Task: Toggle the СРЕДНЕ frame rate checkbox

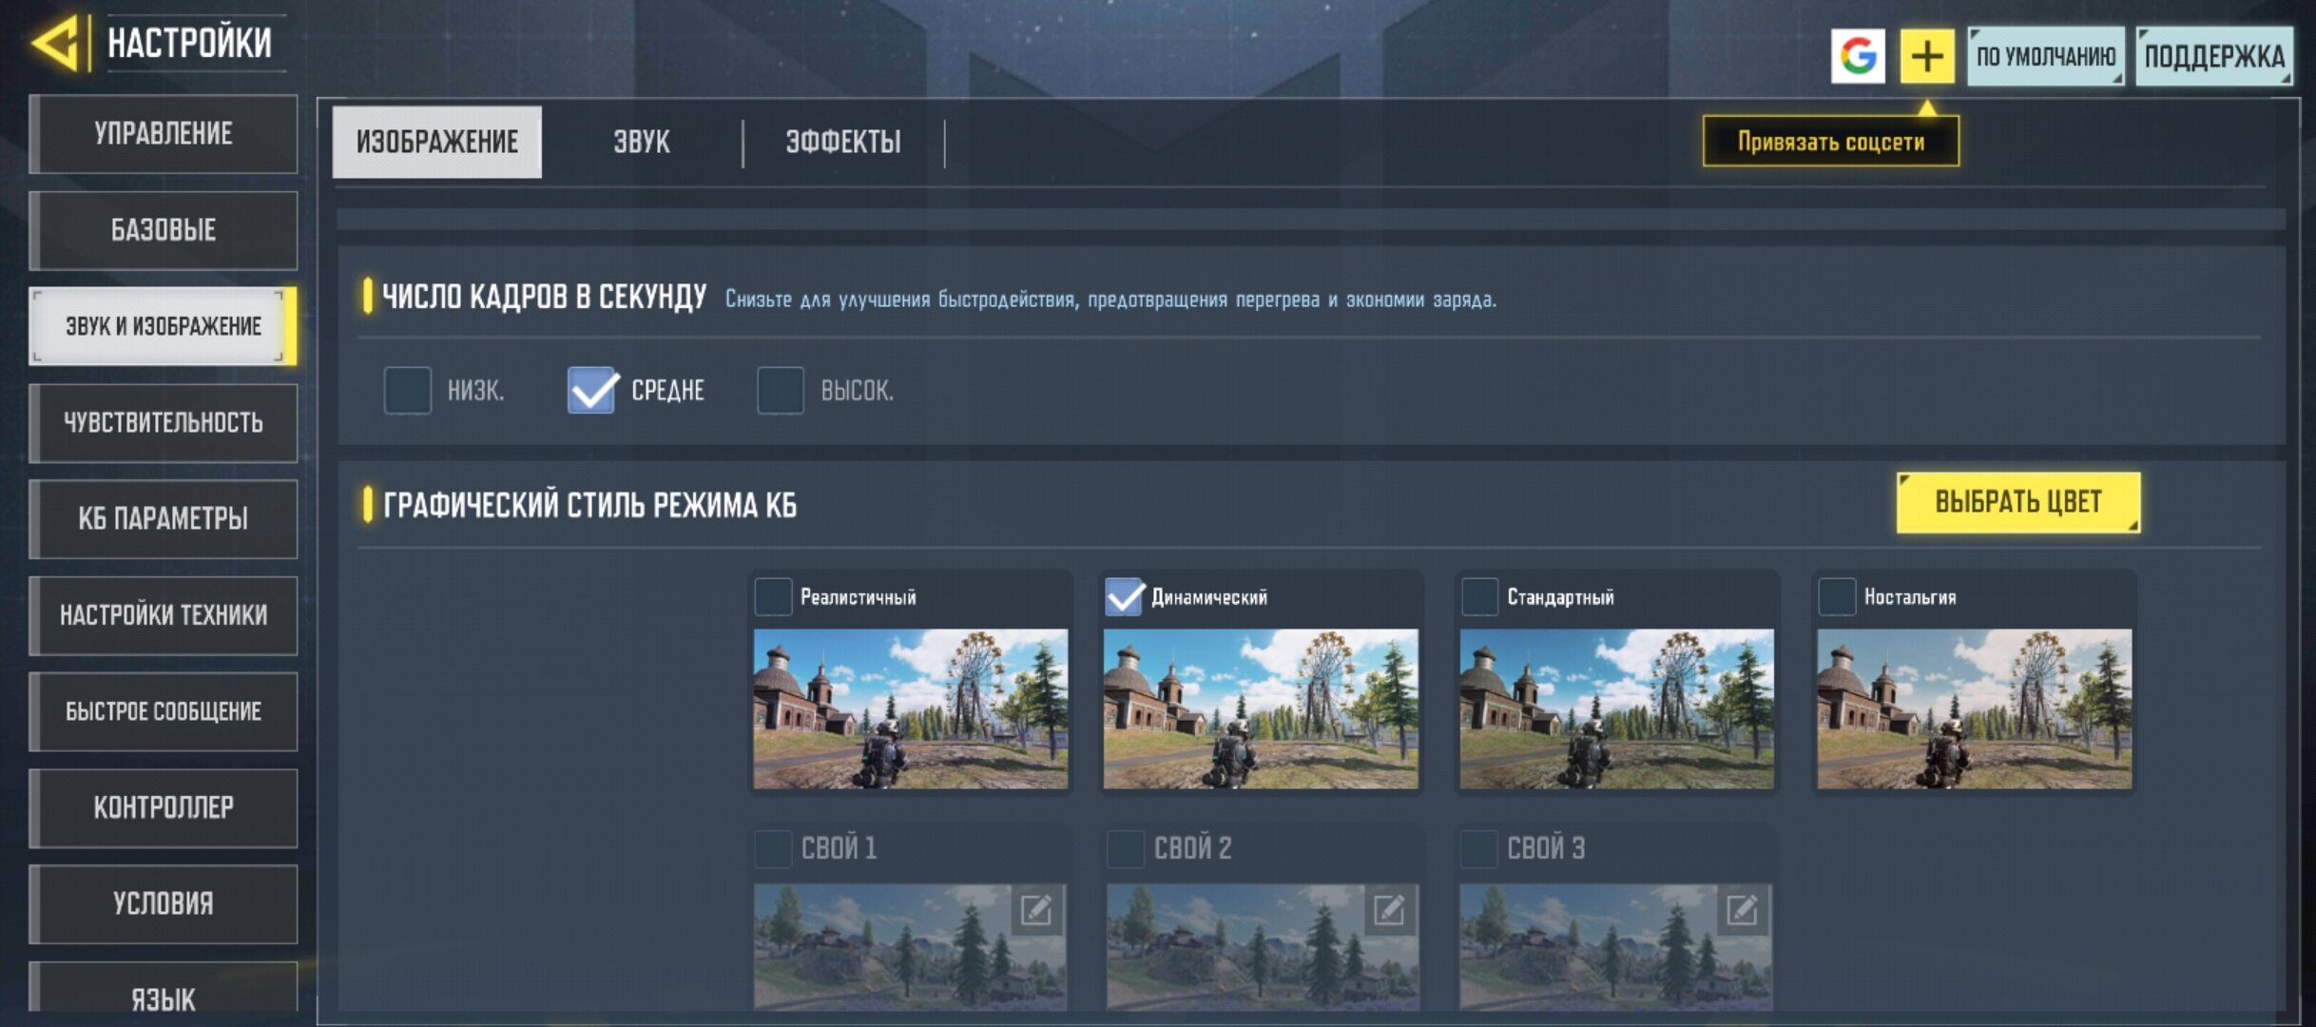Action: click(591, 390)
